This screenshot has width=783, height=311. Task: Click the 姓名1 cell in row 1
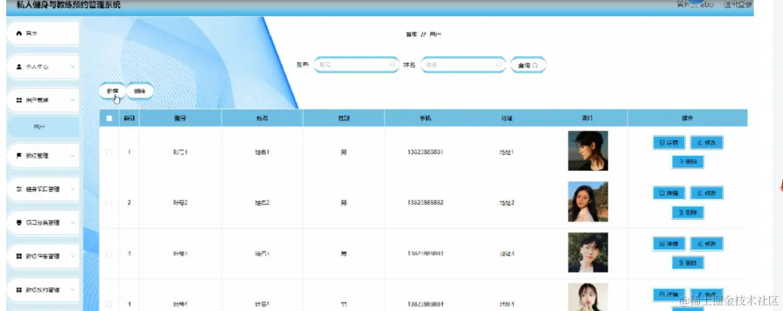262,152
